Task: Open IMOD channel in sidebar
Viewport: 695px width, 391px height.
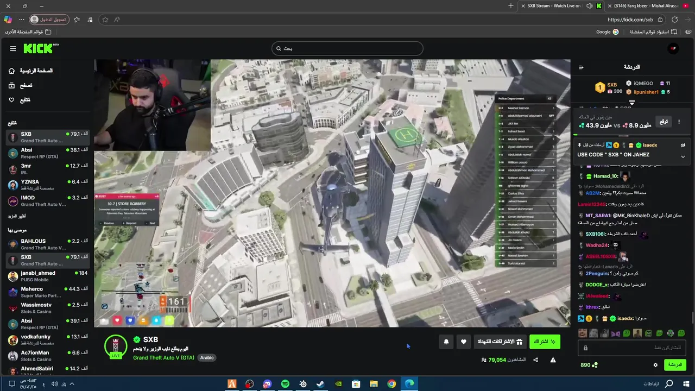Action: tap(48, 201)
